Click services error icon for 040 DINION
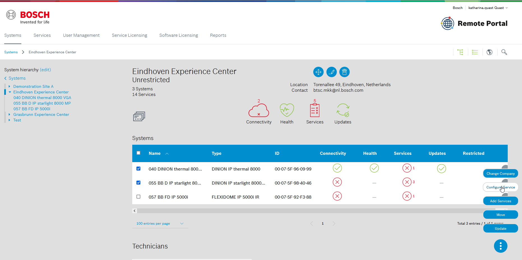The width and height of the screenshot is (522, 260). [407, 168]
